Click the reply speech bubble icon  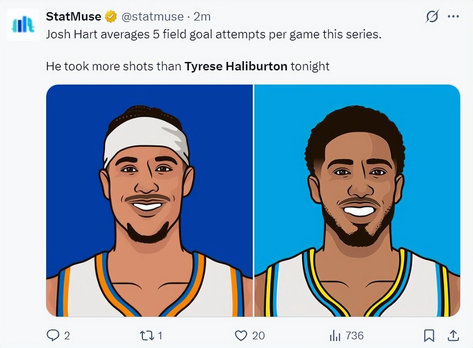pos(53,335)
